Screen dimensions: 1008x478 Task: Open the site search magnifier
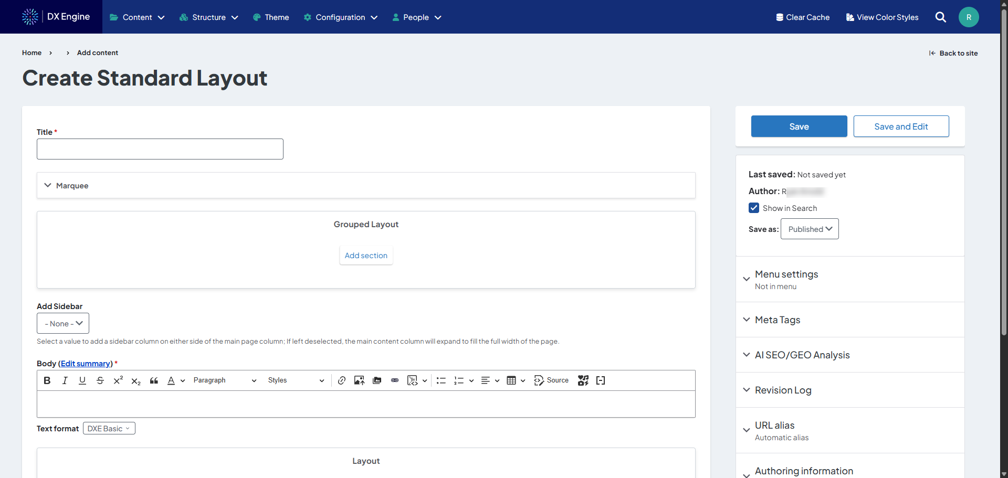click(x=941, y=17)
